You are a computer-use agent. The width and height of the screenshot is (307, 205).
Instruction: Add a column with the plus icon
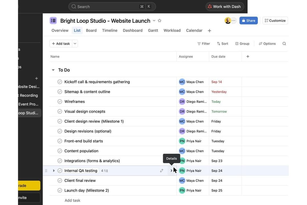coord(248,56)
